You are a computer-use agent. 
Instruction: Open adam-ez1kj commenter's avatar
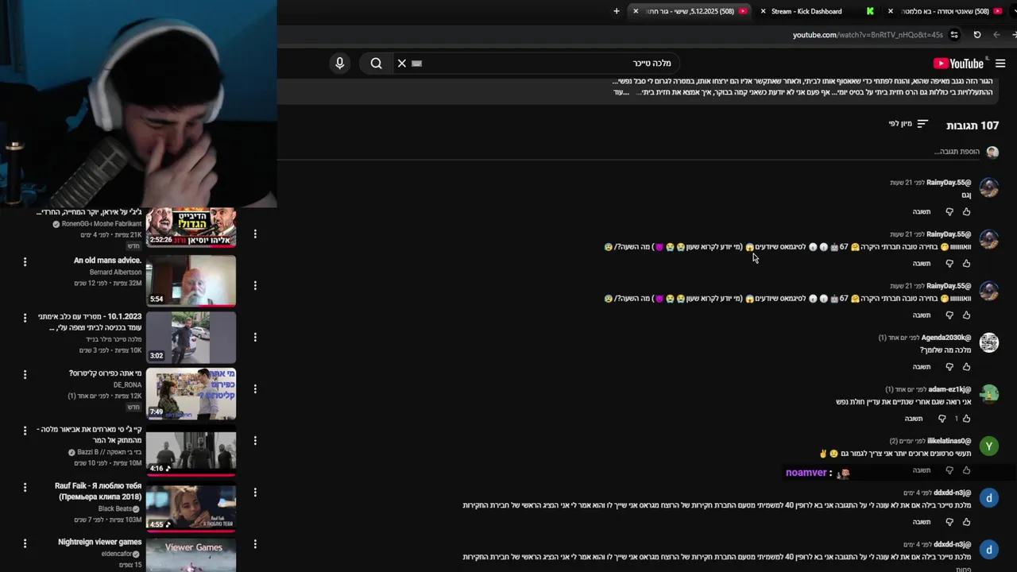click(989, 394)
